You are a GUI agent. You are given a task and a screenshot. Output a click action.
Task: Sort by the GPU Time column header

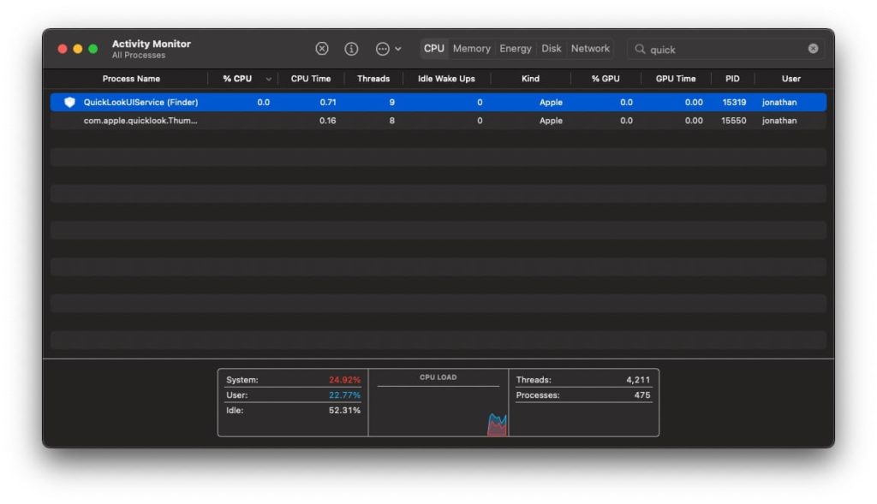tap(676, 79)
